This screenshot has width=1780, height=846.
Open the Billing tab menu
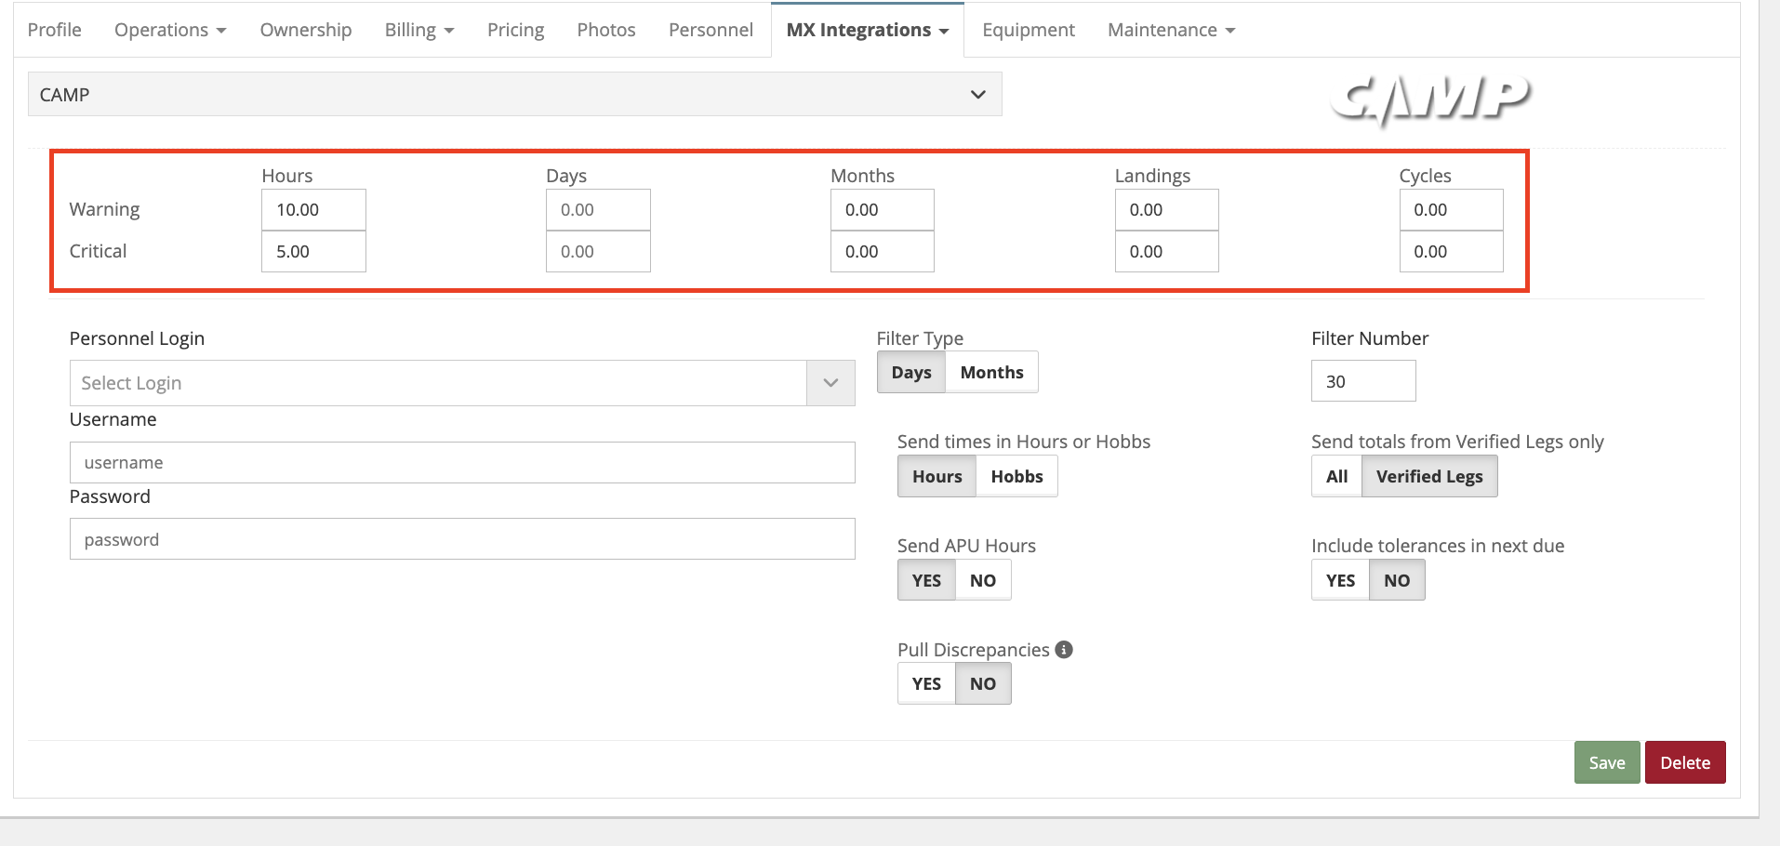click(418, 30)
